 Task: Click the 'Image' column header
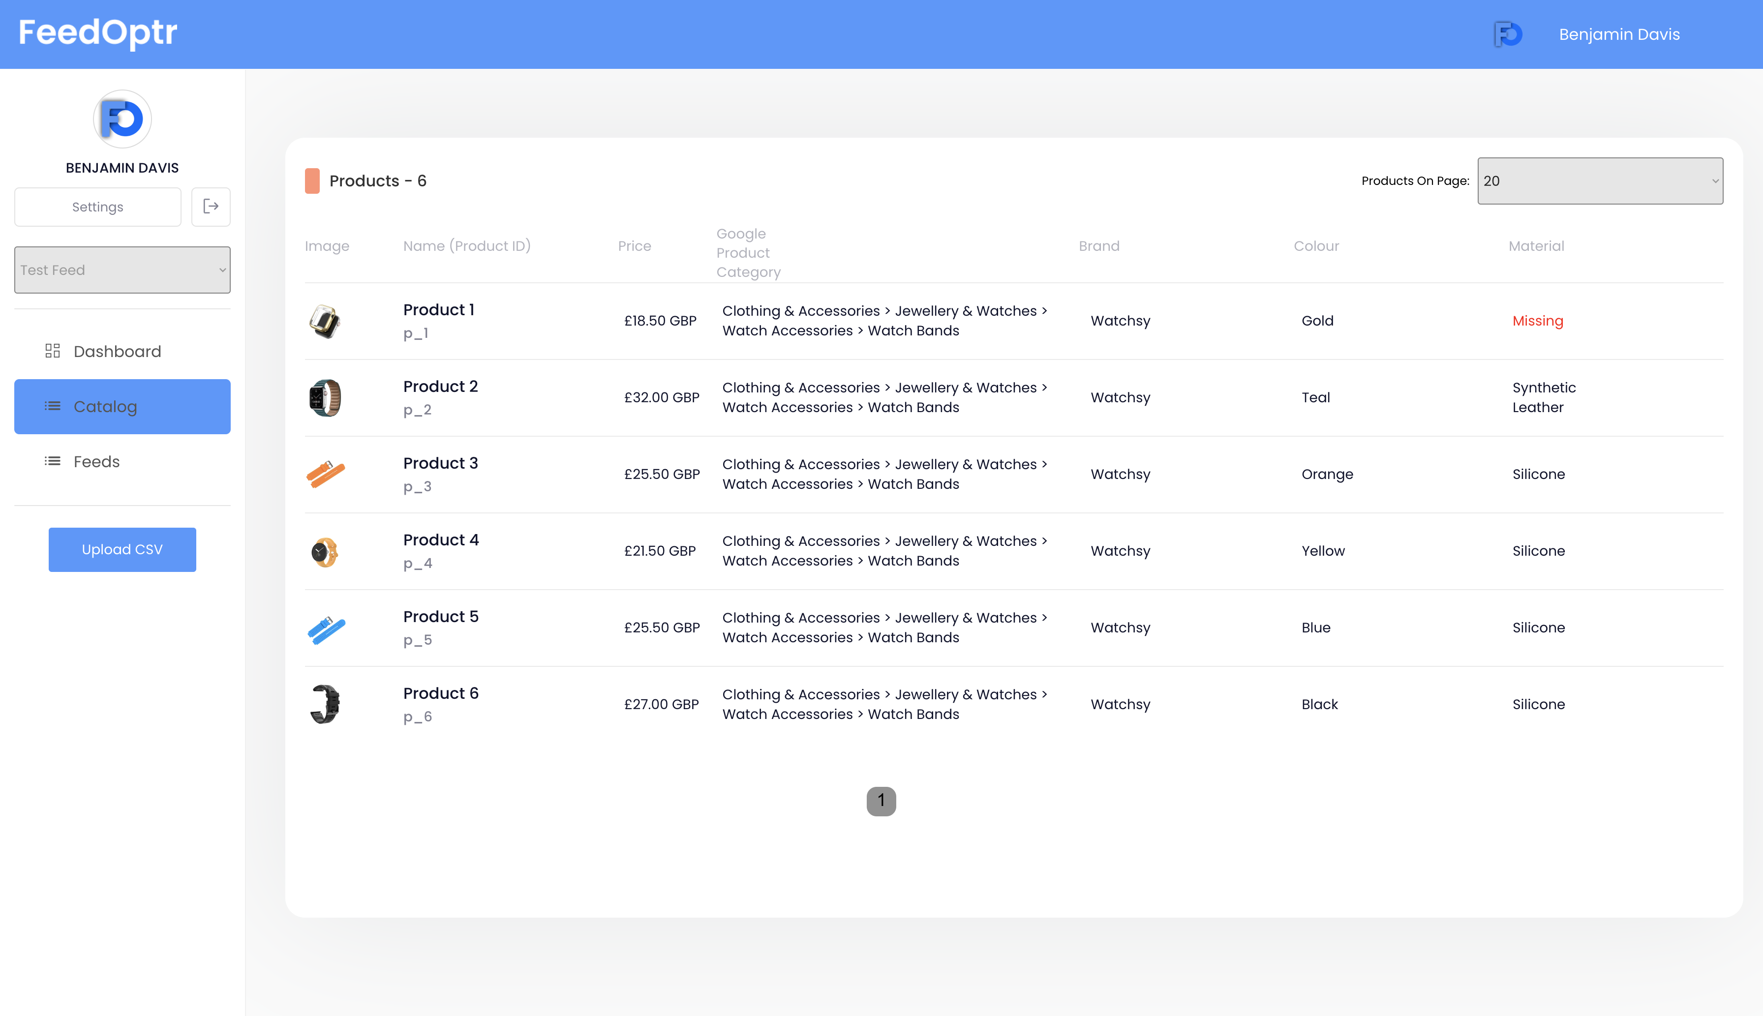(327, 246)
